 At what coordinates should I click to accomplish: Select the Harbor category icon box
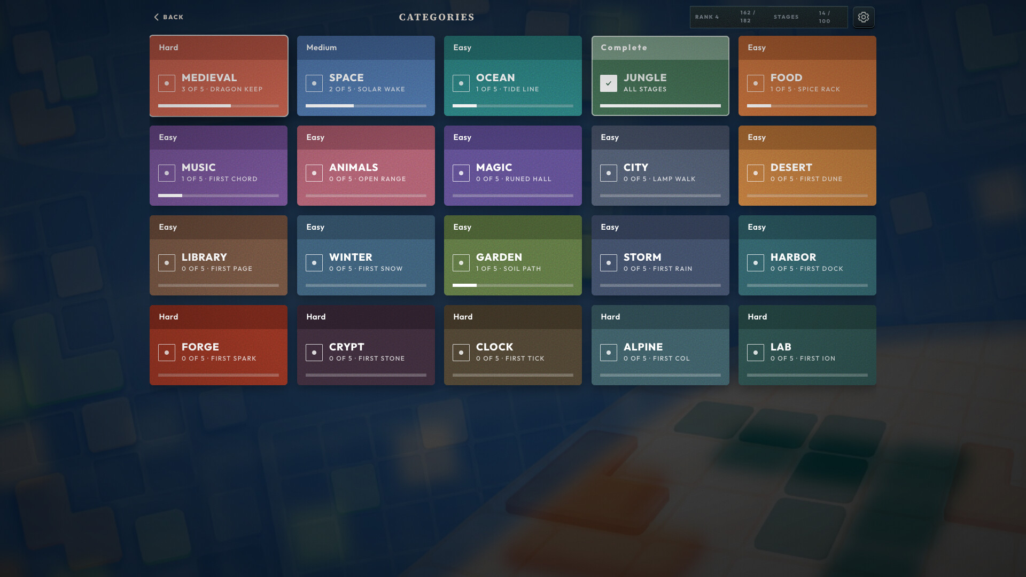click(x=756, y=263)
